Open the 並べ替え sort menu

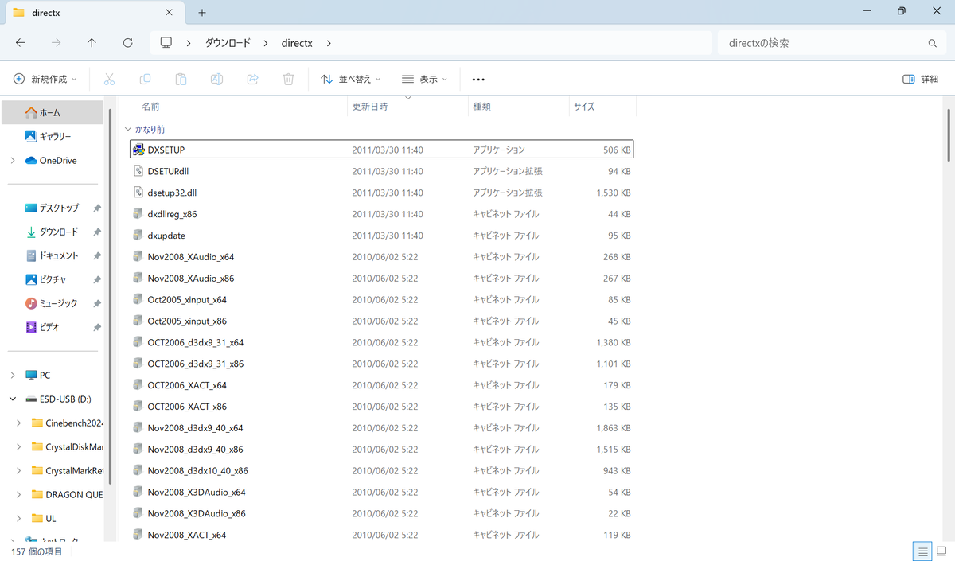351,79
